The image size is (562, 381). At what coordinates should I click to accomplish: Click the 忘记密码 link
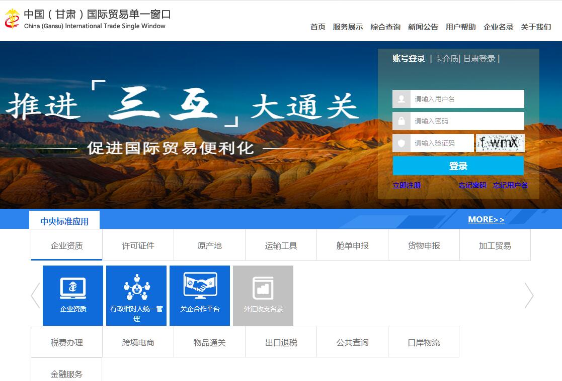(472, 185)
